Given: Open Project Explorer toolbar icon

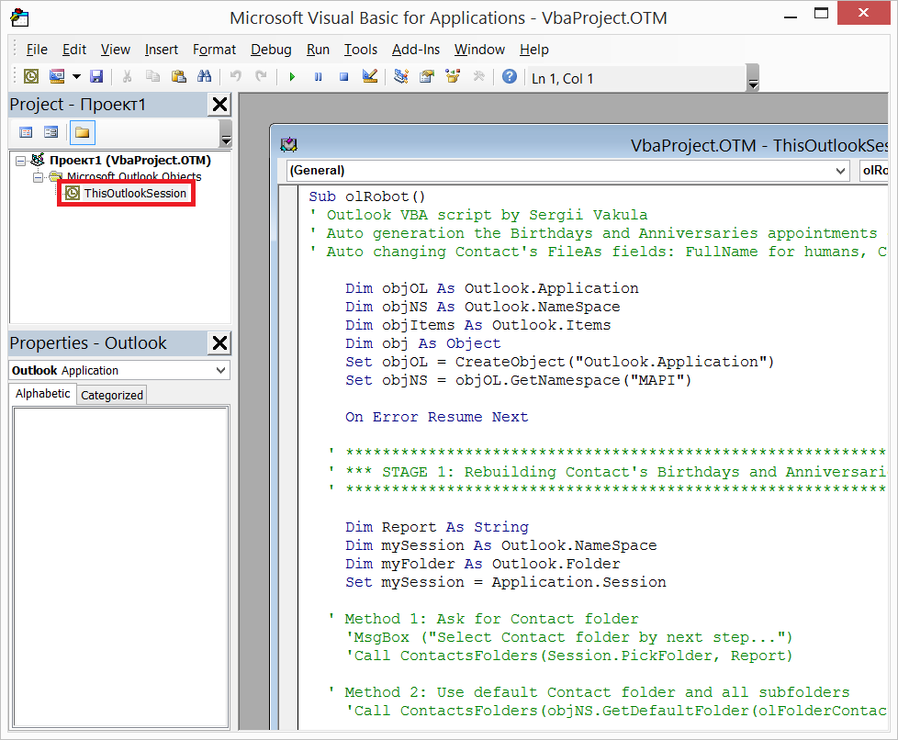Looking at the screenshot, I should click(x=401, y=76).
